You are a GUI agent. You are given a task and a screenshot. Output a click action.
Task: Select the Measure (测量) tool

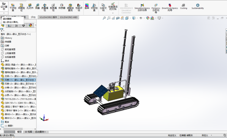[37, 6]
